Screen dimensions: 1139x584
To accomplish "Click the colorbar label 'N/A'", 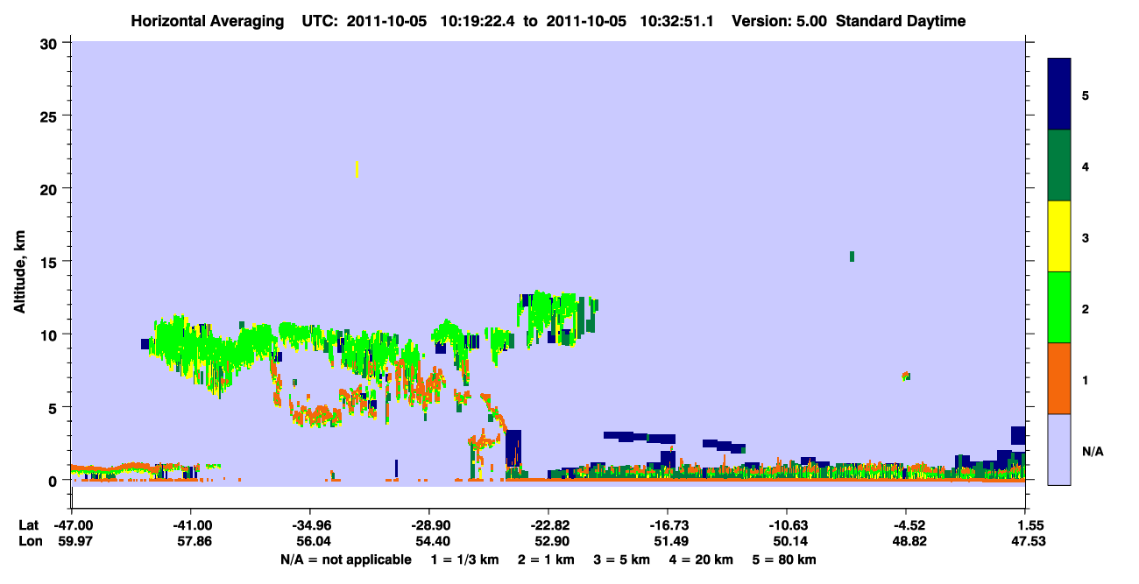I will coord(1093,451).
